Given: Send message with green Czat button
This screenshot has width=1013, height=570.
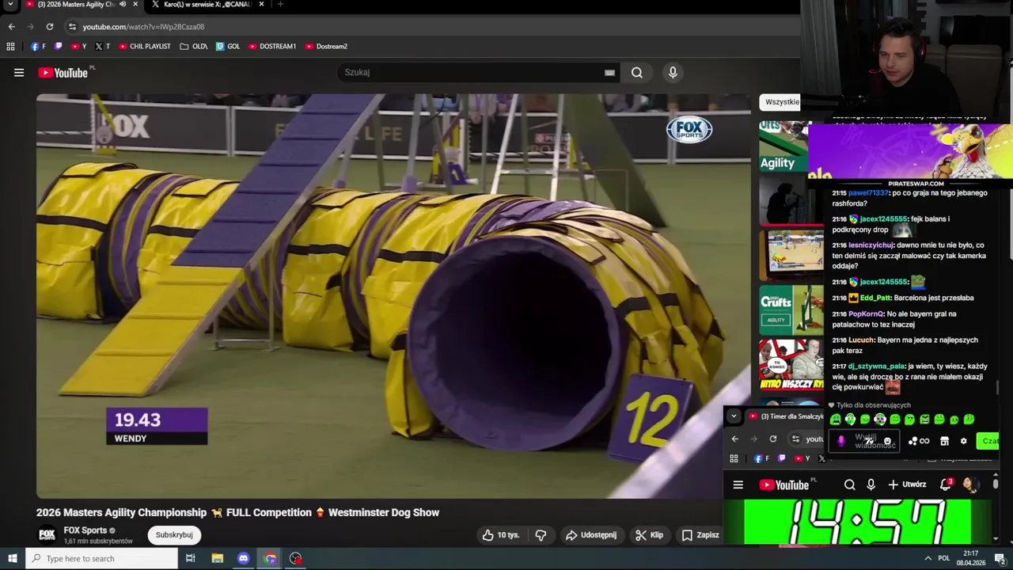Looking at the screenshot, I should 988,441.
